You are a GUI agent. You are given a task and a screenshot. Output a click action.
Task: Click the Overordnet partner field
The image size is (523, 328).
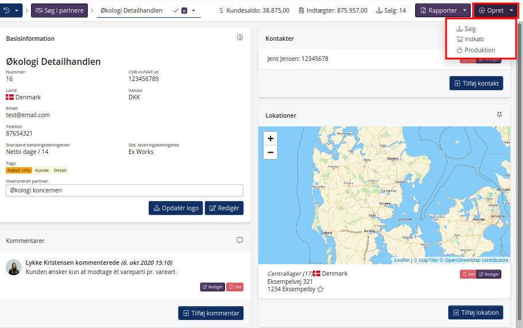(125, 190)
